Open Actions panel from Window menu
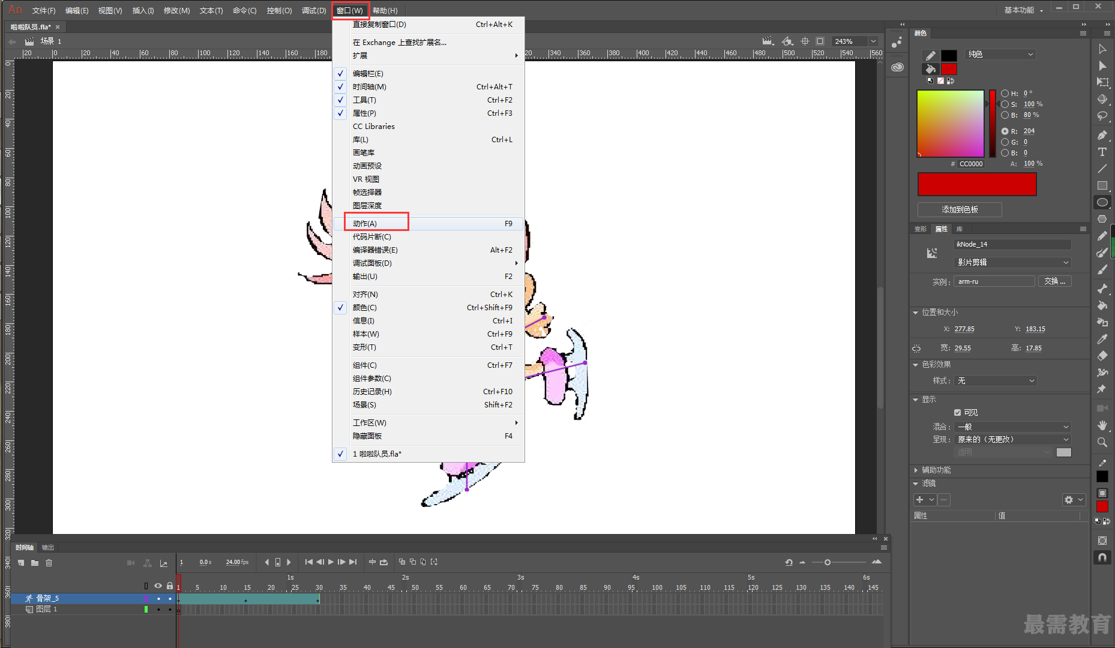 (x=428, y=223)
